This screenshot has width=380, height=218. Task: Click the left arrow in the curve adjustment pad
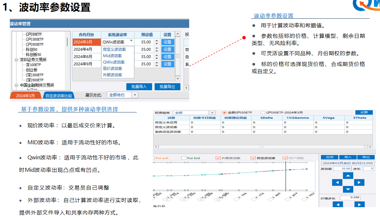pos(337,182)
